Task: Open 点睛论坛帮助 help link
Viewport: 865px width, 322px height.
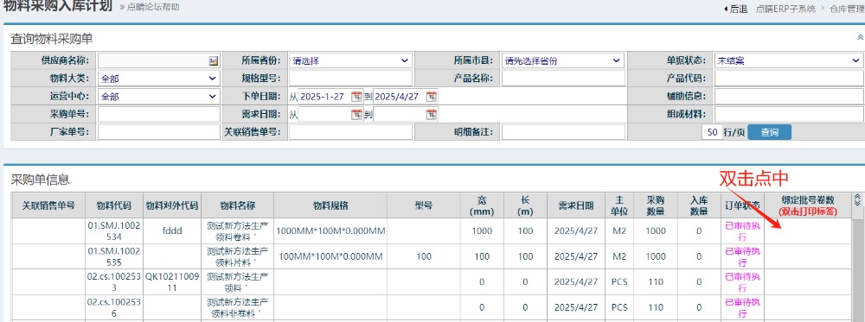Action: [152, 7]
